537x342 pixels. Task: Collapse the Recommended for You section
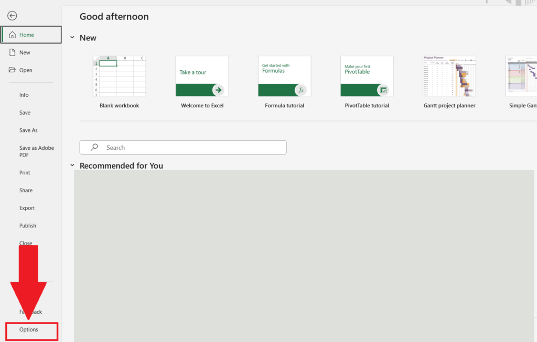[x=72, y=165]
